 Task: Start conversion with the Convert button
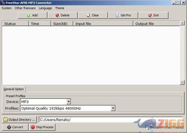(x=15, y=127)
